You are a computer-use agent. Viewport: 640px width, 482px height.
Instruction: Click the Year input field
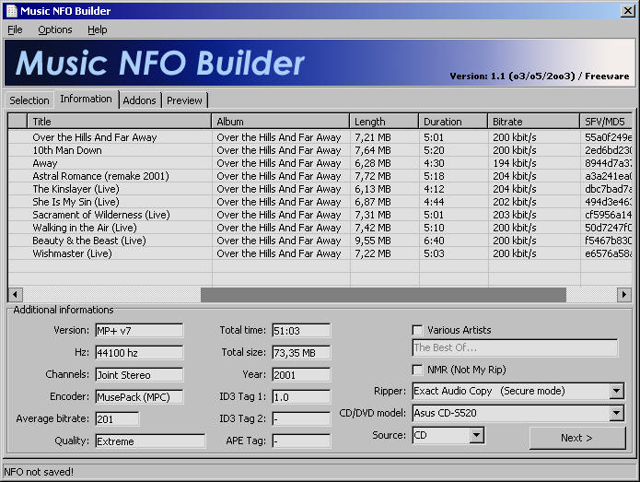point(300,375)
